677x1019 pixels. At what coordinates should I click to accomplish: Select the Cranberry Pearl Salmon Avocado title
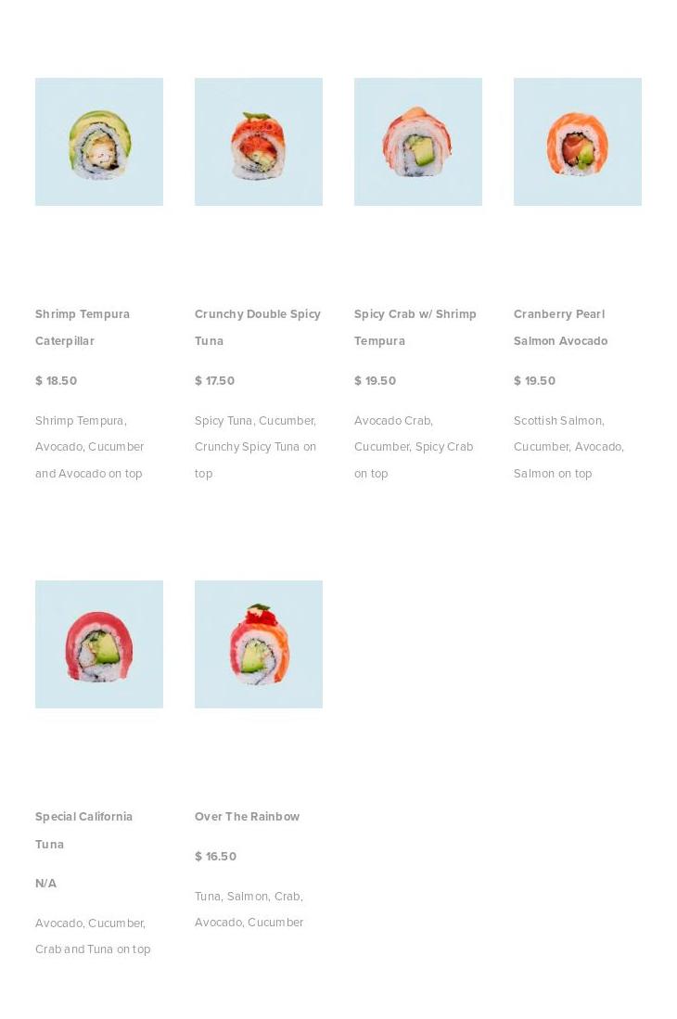[x=561, y=327]
